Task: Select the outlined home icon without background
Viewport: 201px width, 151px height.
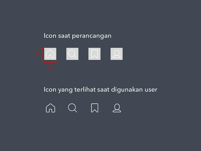Action: point(51,108)
